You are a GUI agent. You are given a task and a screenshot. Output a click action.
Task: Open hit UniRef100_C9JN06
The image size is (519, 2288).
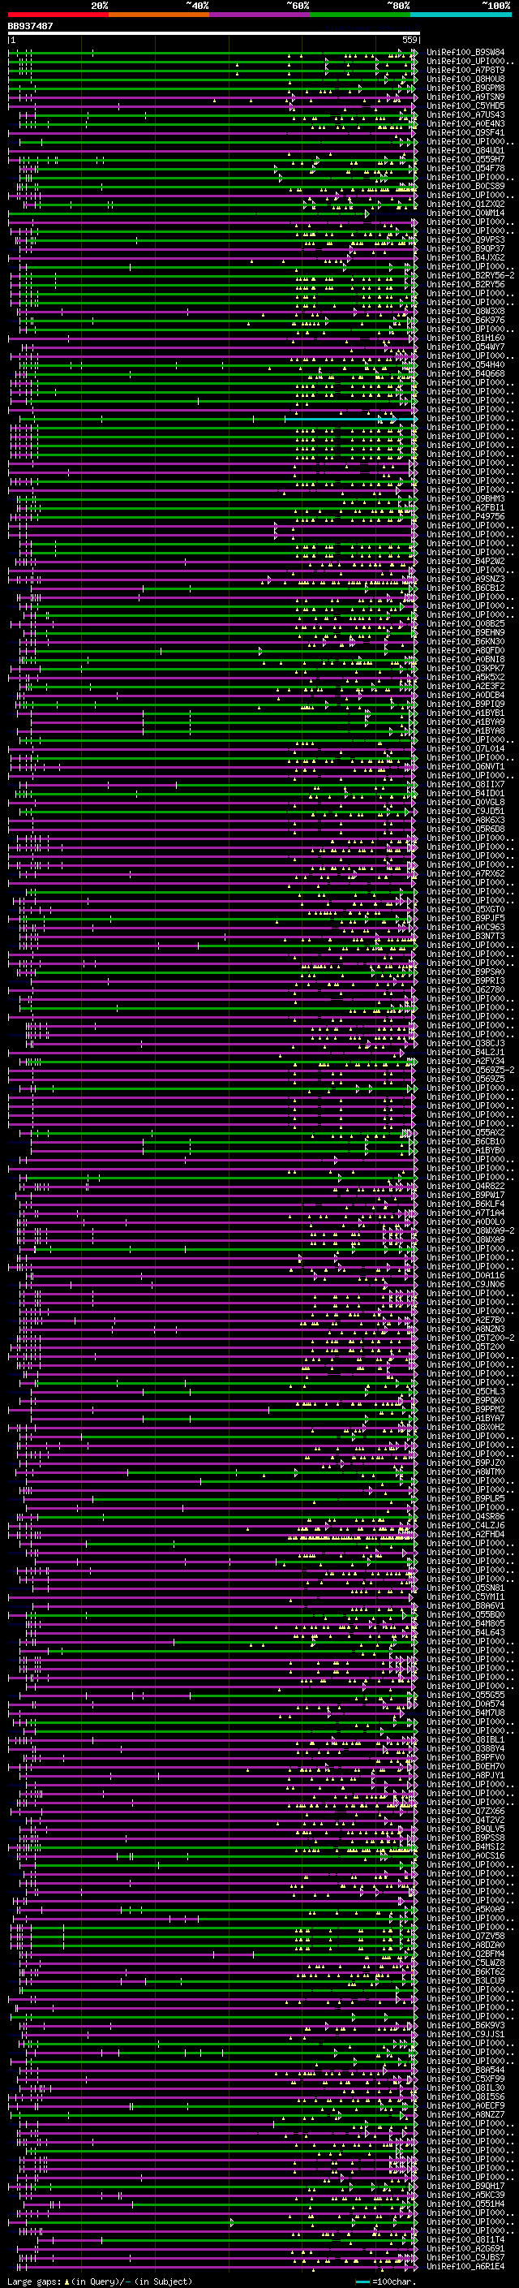465,1284
